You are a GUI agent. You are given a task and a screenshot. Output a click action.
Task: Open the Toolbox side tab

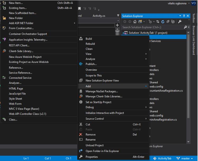(x=194, y=18)
